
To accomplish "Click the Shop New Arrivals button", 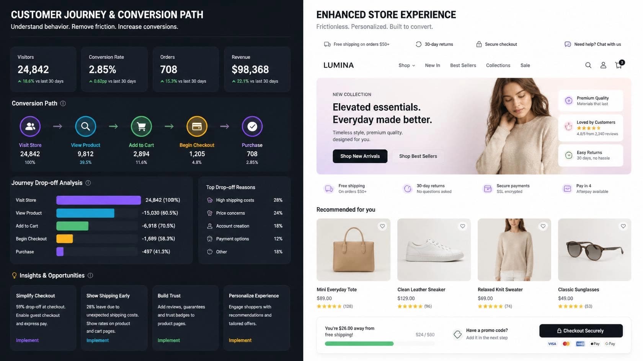I will pos(360,156).
